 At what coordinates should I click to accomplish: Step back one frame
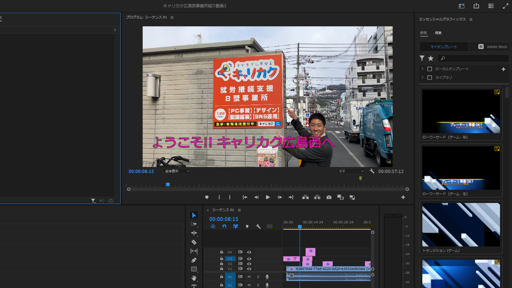tap(256, 197)
